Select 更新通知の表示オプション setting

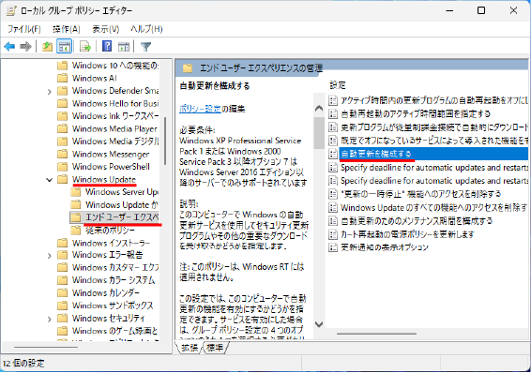(385, 247)
